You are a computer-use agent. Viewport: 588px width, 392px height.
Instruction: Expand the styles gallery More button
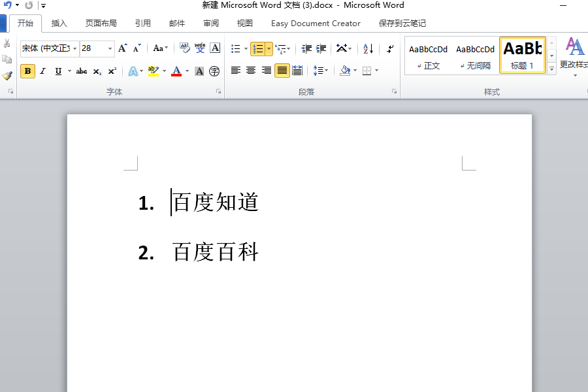(x=551, y=69)
